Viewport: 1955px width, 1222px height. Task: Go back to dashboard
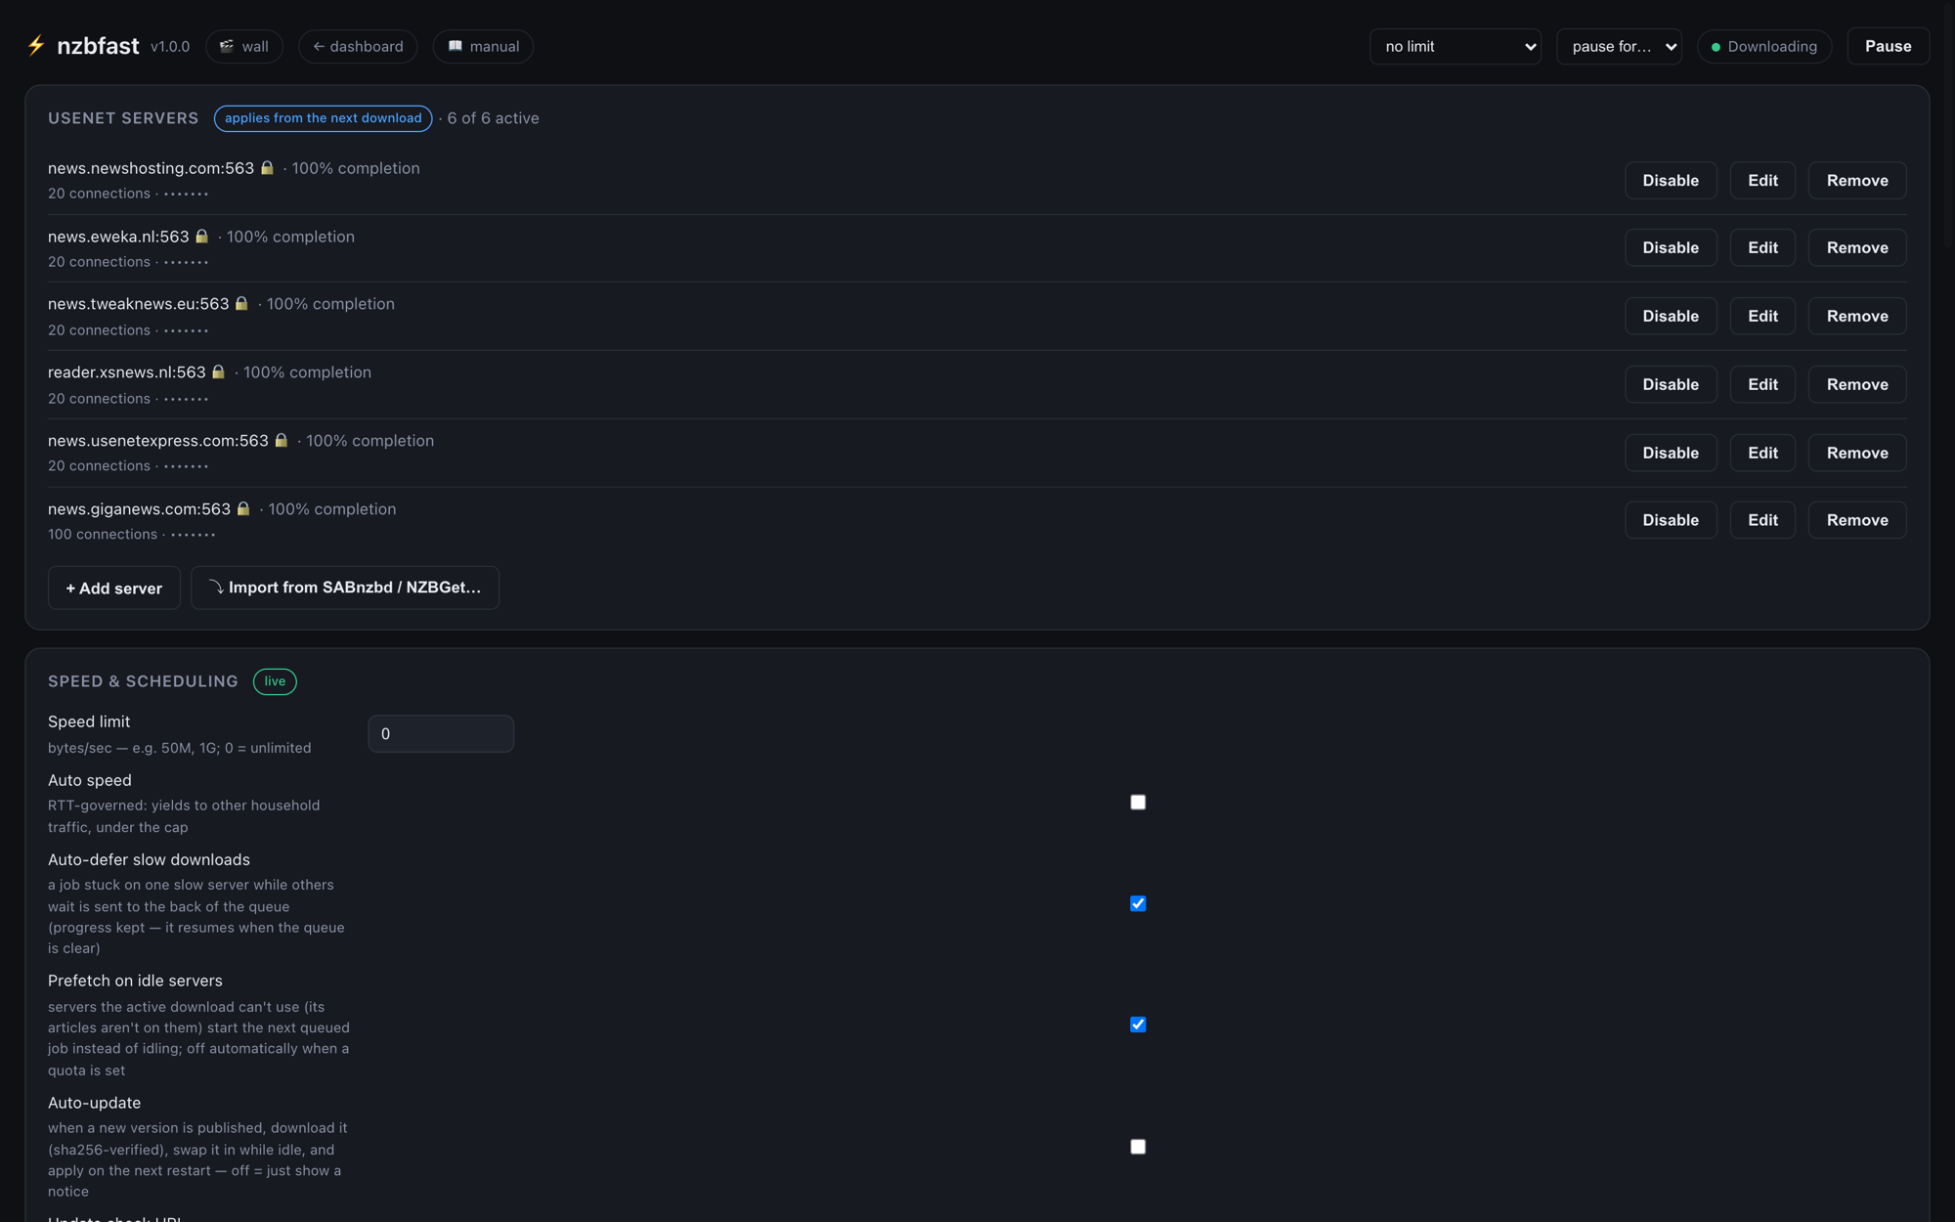[358, 46]
